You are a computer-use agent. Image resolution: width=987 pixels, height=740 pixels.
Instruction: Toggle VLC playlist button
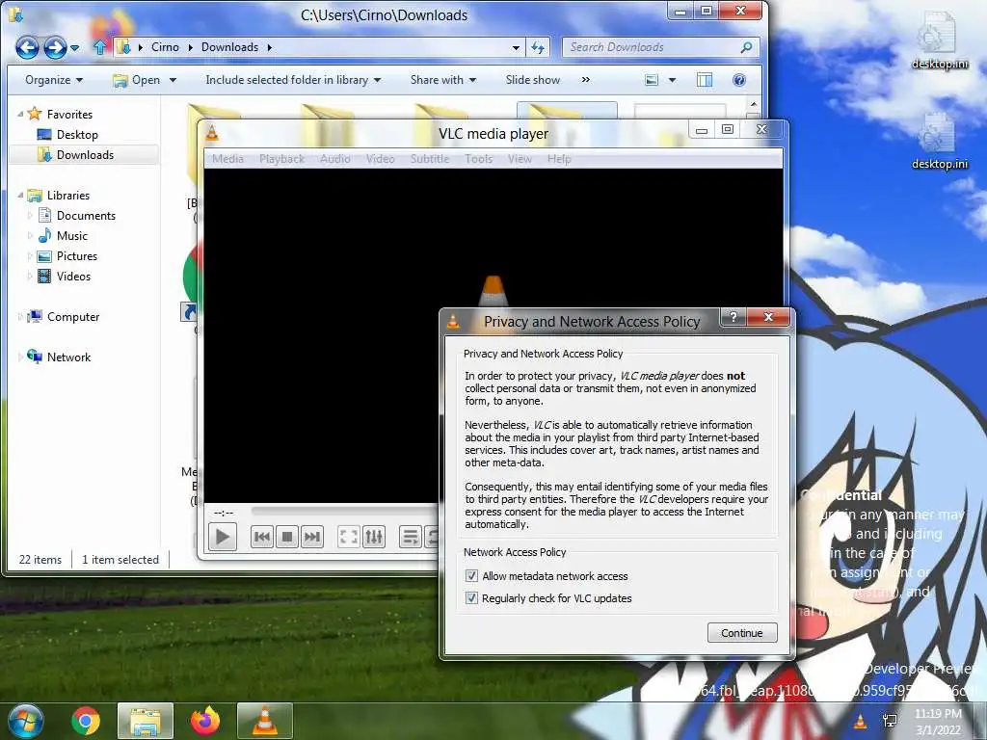(x=411, y=537)
